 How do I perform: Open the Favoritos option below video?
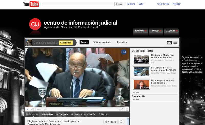(47, 114)
